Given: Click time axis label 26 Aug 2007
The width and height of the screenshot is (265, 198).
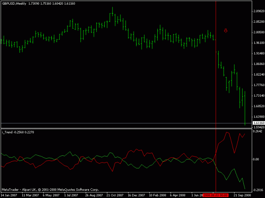Looking at the screenshot, I should pos(94,195).
